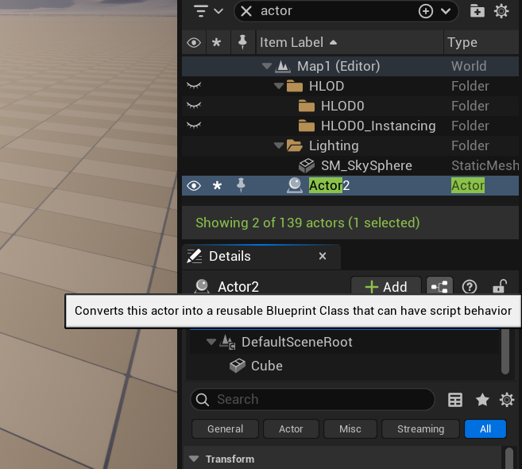Screen dimensions: 522x469
Task: Click Actor2's unsaved asterisk indicator
Action: pos(217,185)
